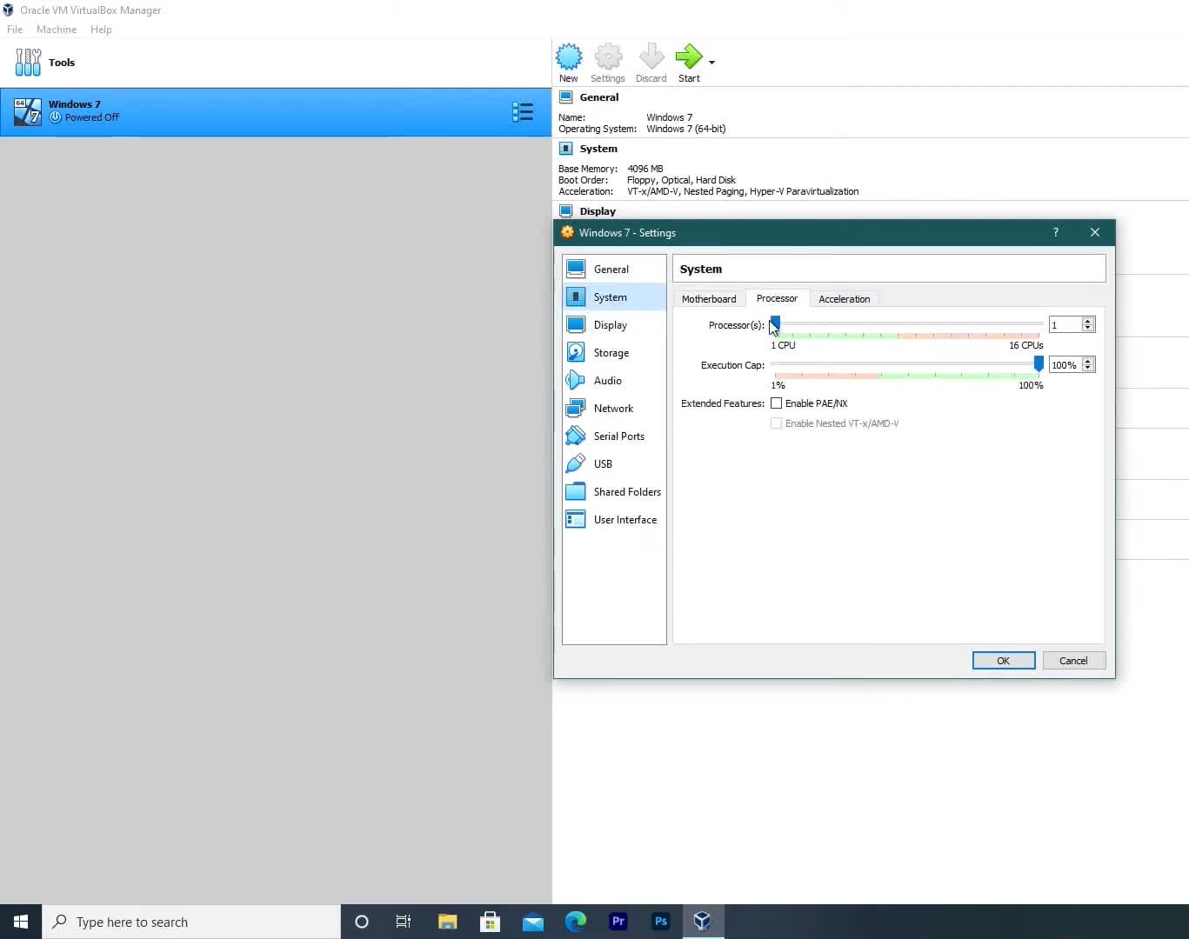1189x939 pixels.
Task: Click the Display section header in the details pane
Action: pos(598,211)
